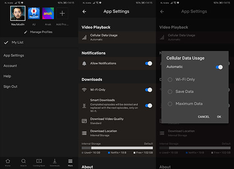Screen dimensions: 234x169
Task: Click the Smart Downloads description text
Action: [x=114, y=108]
